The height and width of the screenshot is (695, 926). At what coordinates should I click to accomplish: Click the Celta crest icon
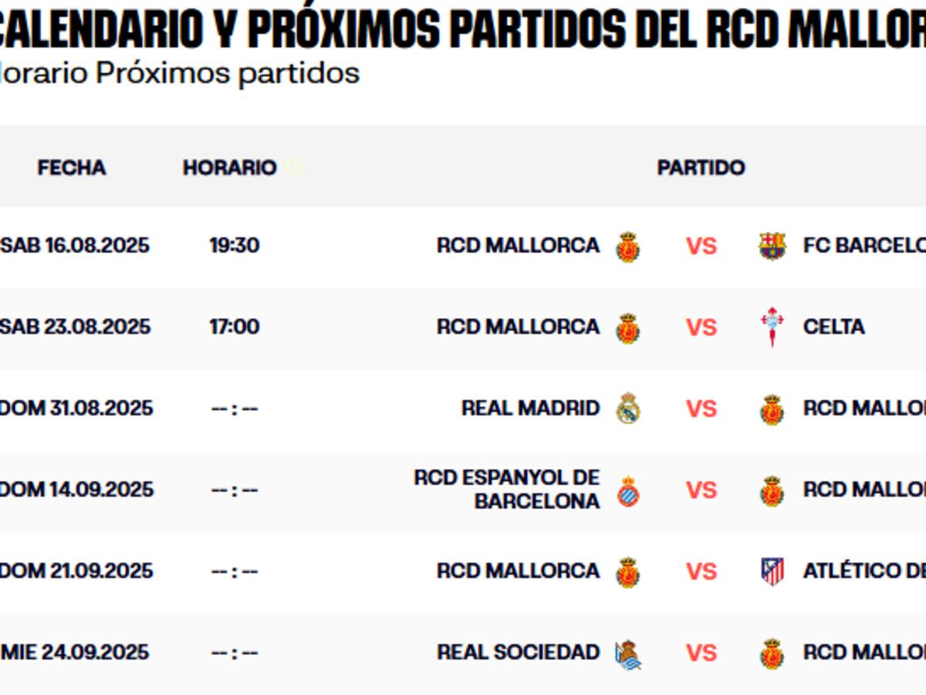point(772,327)
